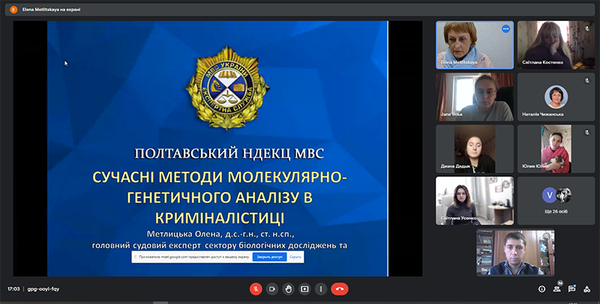Show the participants list with 36 badge

[x=557, y=289]
